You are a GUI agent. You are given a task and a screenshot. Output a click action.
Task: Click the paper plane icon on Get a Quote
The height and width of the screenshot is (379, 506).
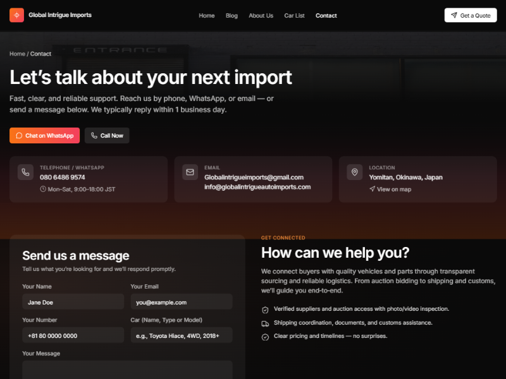point(454,15)
